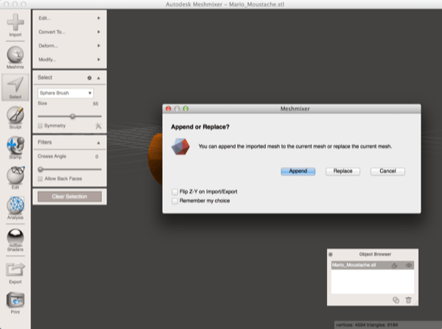Open the Analysis tool

coord(15,207)
